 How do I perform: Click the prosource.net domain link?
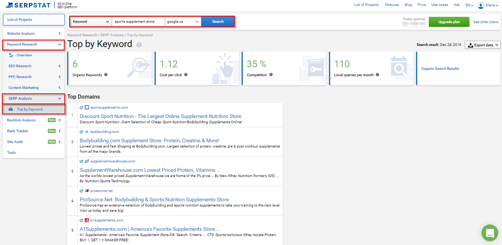click(x=102, y=191)
